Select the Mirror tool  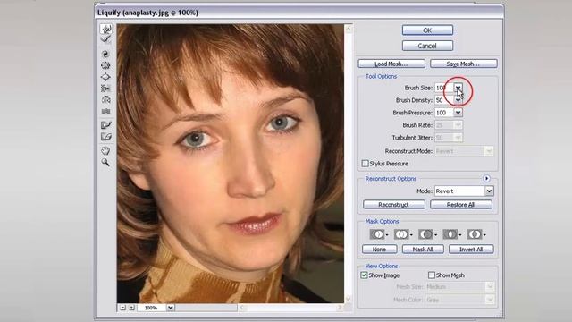[105, 99]
